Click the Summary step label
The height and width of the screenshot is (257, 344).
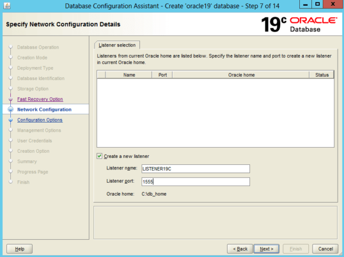tap(27, 161)
